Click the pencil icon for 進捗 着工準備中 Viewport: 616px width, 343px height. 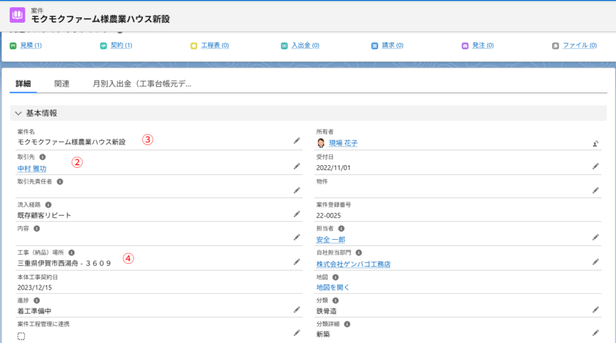click(x=297, y=309)
